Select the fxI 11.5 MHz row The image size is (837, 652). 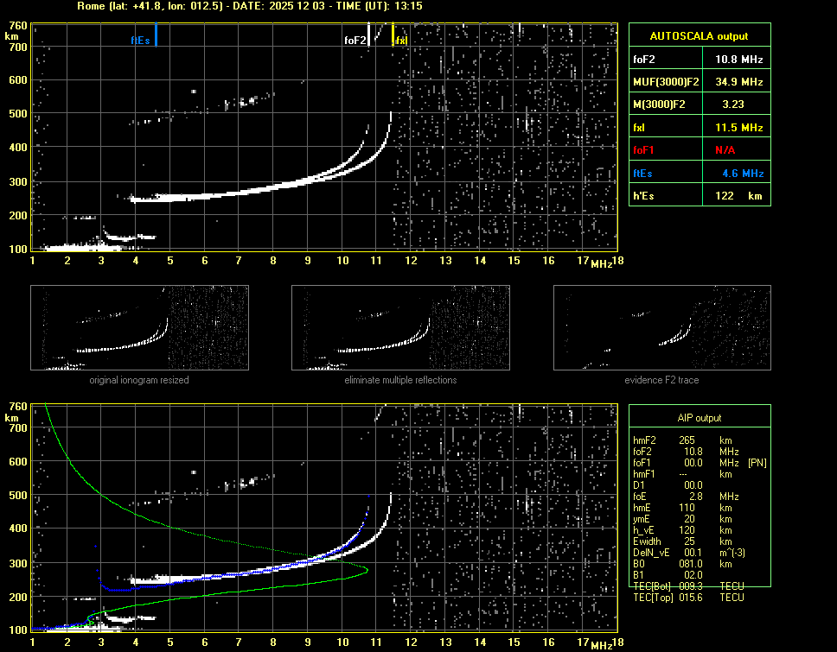tap(699, 127)
